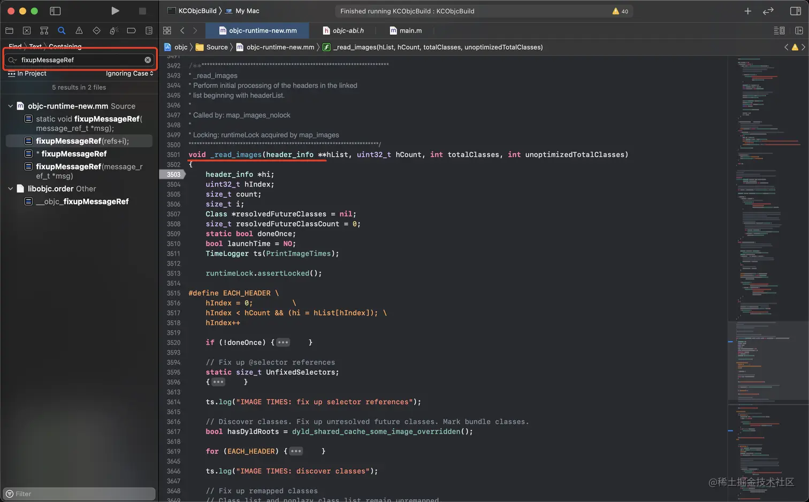Screen dimensions: 809x502
Task: Open the Find navigator
Action: 62,30
